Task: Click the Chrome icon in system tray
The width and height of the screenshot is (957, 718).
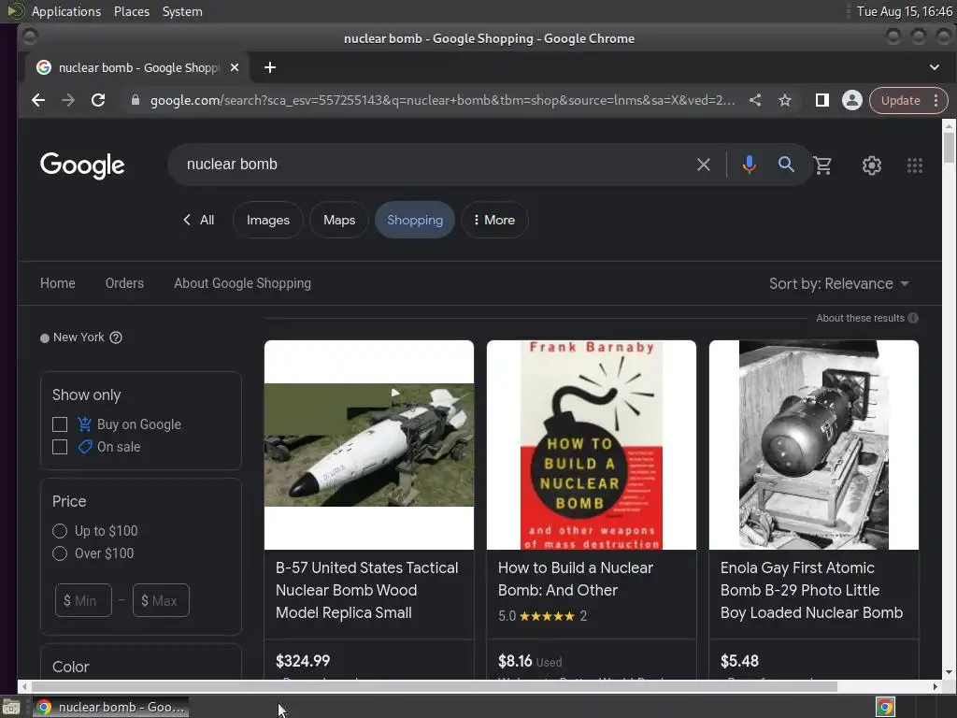Action: [886, 707]
